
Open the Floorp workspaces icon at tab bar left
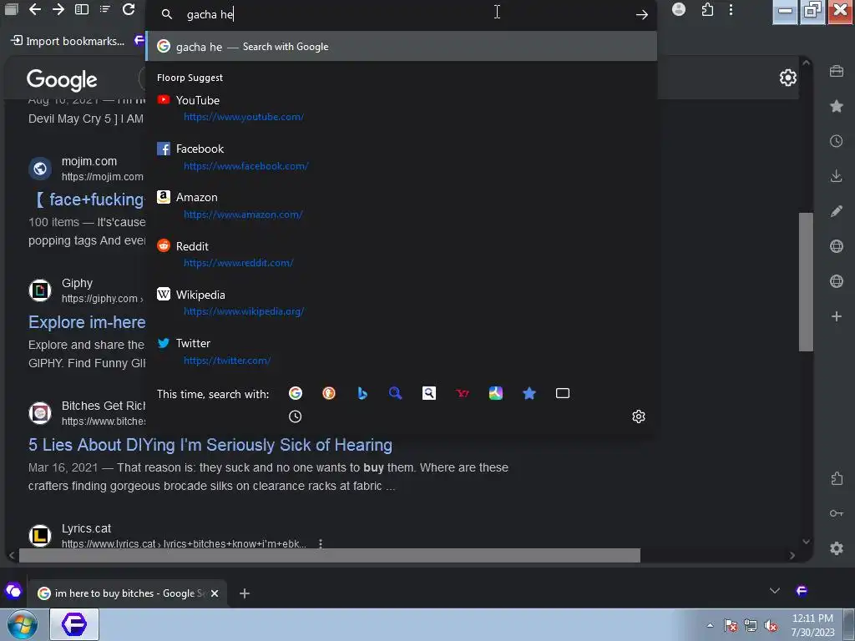13,592
